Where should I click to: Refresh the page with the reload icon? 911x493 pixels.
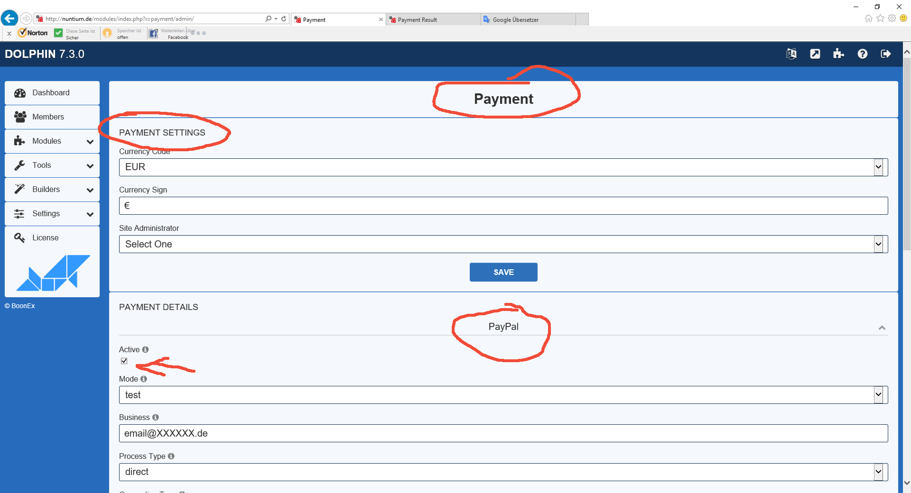pos(284,19)
